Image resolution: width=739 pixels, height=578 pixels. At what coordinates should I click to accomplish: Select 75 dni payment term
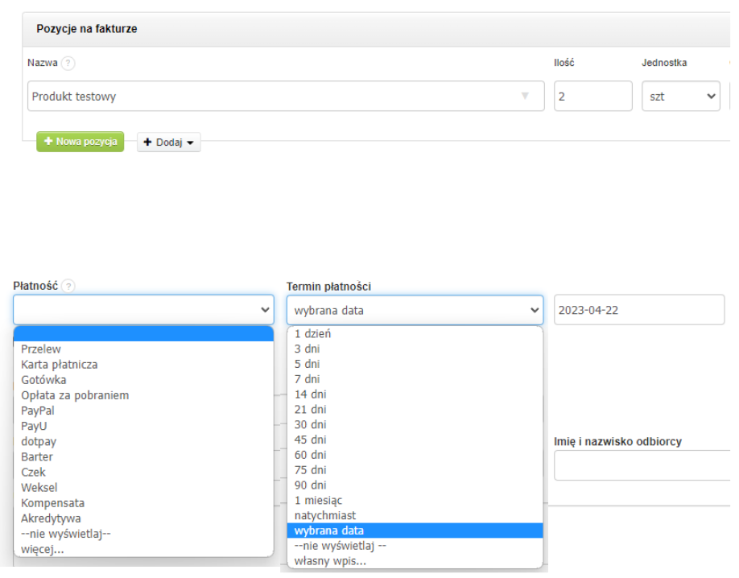(x=415, y=470)
